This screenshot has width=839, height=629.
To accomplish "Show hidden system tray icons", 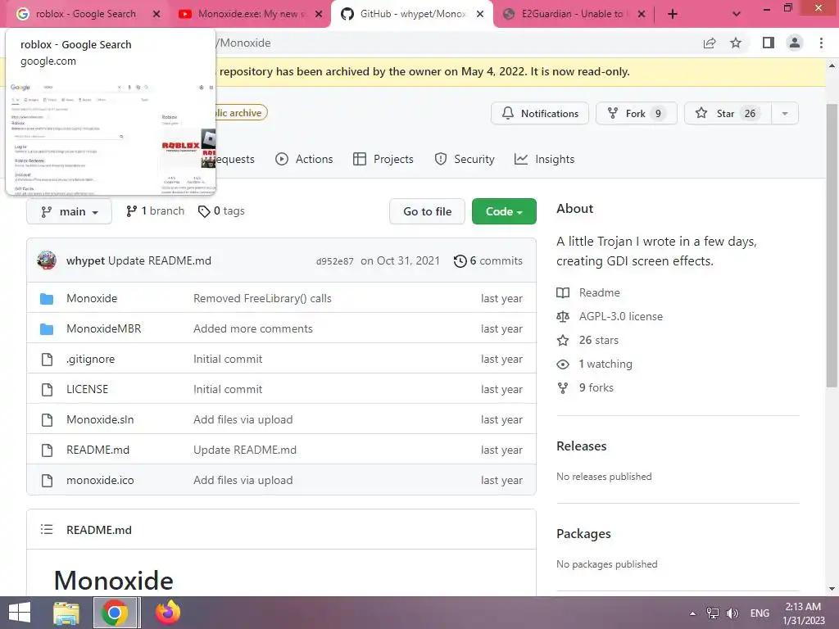I will point(692,613).
